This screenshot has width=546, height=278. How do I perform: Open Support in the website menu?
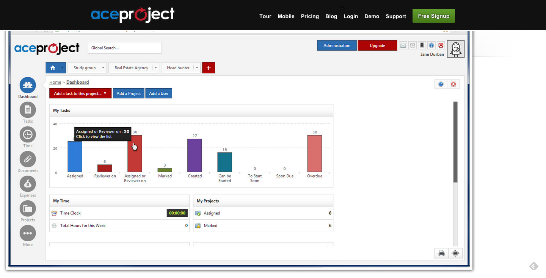pos(396,16)
